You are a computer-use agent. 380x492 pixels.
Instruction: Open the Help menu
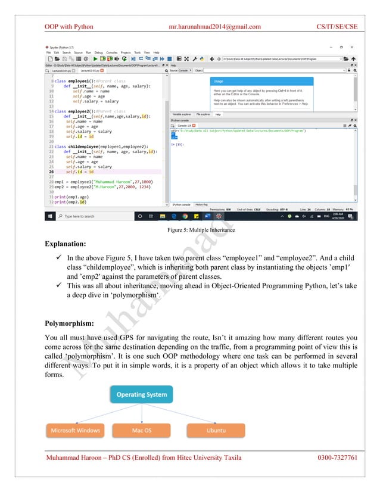coord(156,52)
